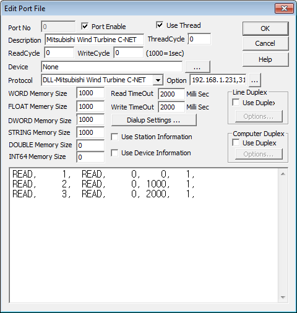Select the READ line with address 2000
This screenshot has height=313, width=297.
[103, 194]
